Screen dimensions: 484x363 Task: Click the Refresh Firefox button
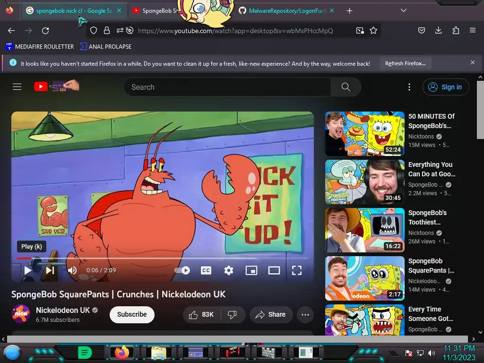click(405, 64)
